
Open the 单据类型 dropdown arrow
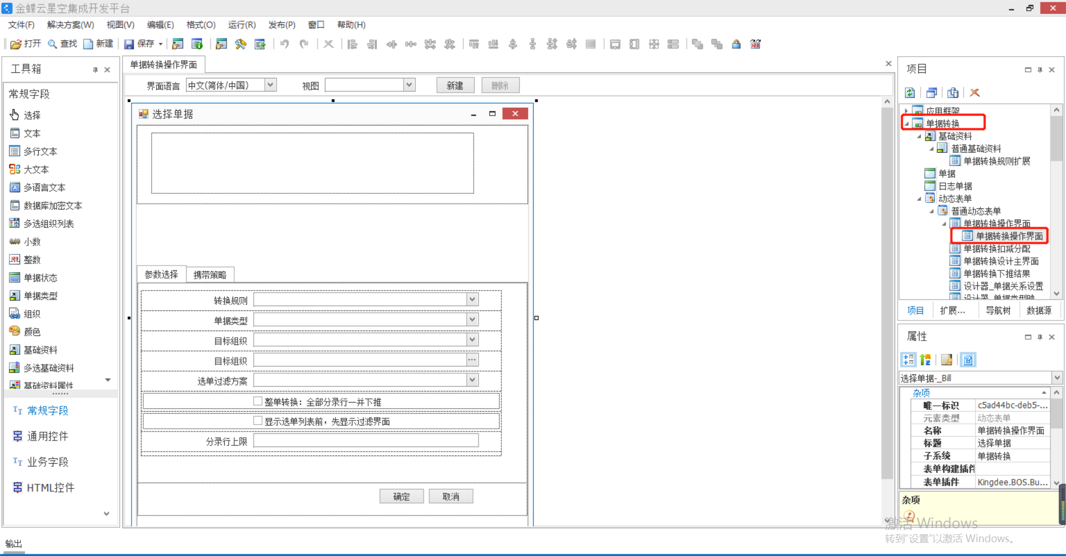click(x=472, y=319)
